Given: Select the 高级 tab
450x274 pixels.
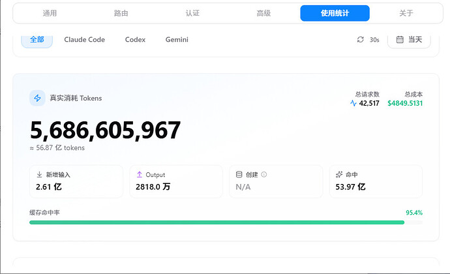Looking at the screenshot, I should (263, 13).
